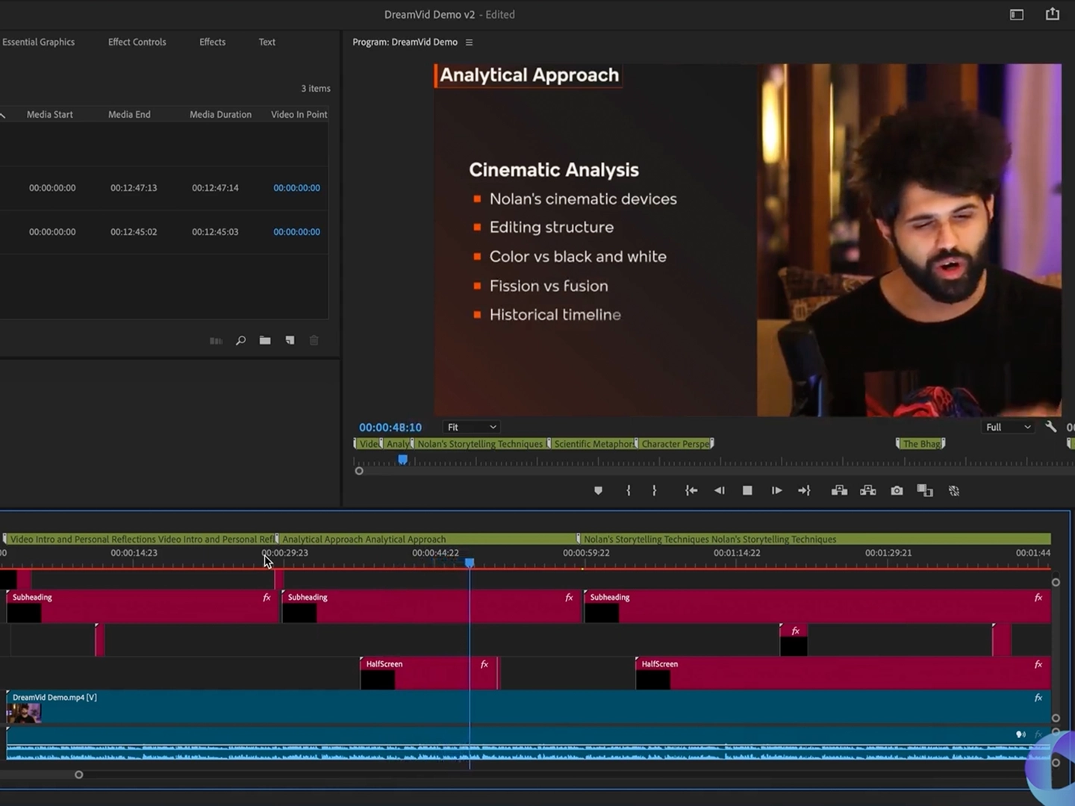This screenshot has height=806, width=1075.
Task: Open the workspace layout icon in the title bar
Action: [x=1017, y=14]
